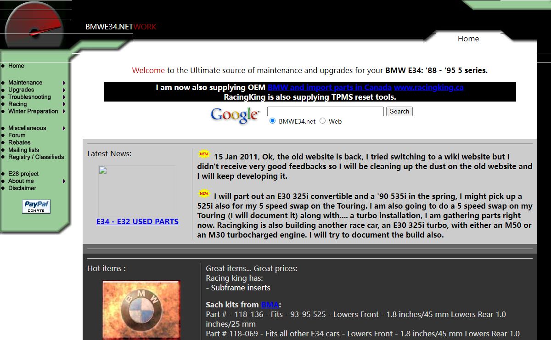Open the Racing menu item
The image size is (551, 340).
click(x=17, y=104)
